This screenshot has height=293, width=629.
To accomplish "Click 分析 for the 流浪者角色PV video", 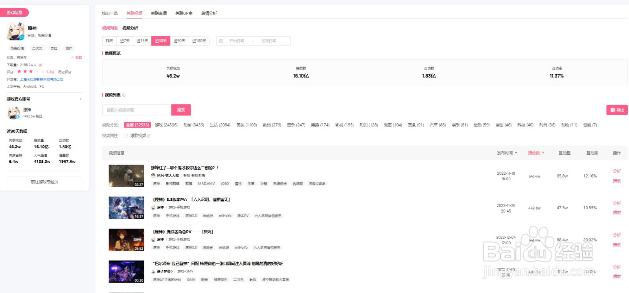I will 617,235.
